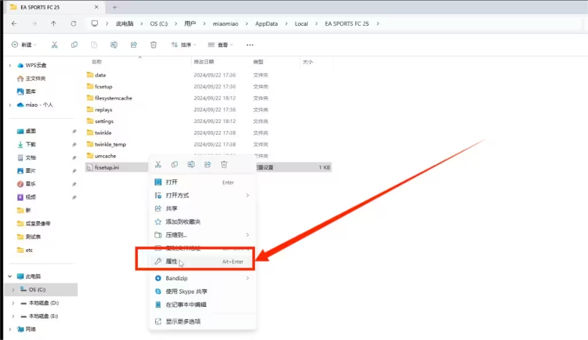Select the fcsetup.ini file

(x=103, y=167)
